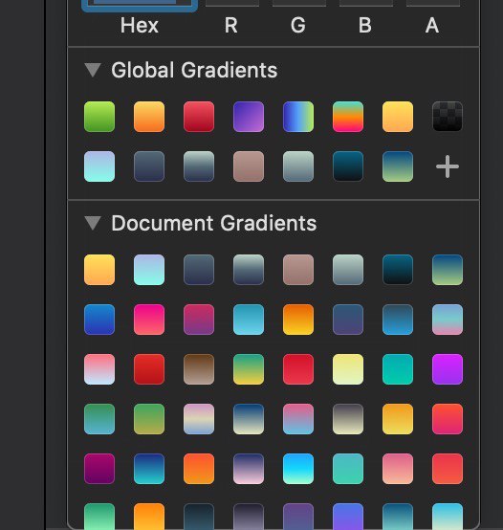Choose the navy-to-cyan document gradient
Image resolution: width=503 pixels, height=530 pixels.
coord(149,469)
